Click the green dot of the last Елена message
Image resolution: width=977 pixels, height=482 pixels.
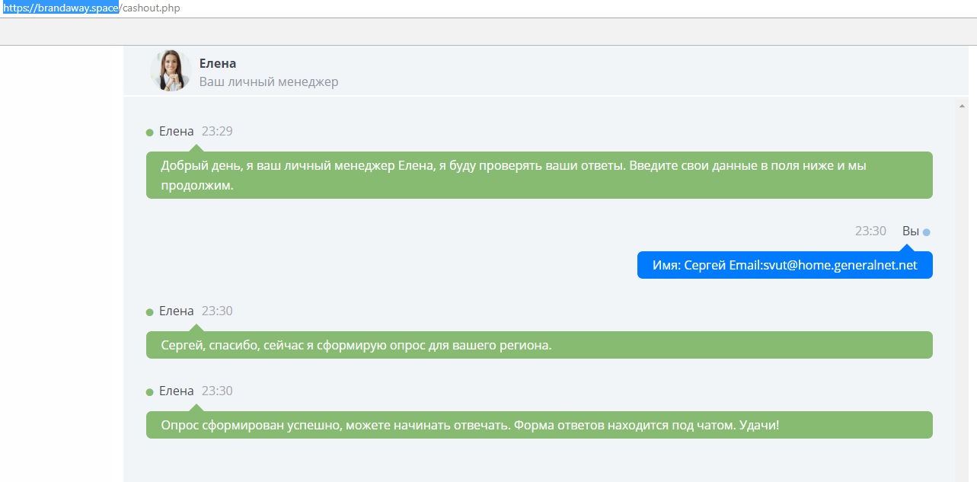coord(150,392)
